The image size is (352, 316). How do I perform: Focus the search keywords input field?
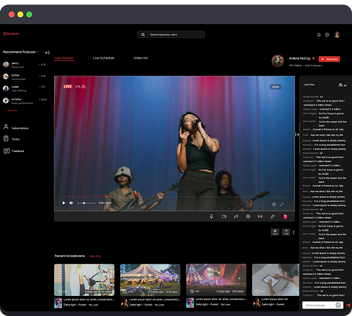point(171,35)
